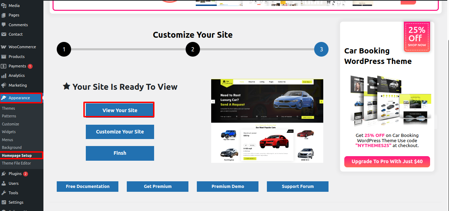Open Plugins via its plug icon
Image resolution: width=449 pixels, height=211 pixels.
coord(4,174)
